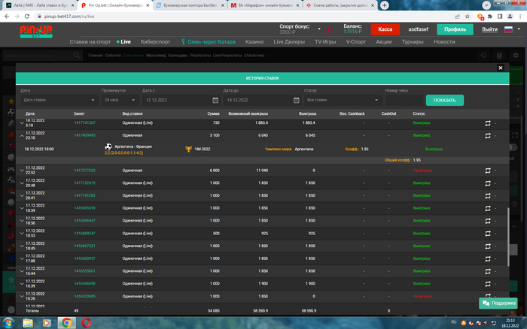Open the Киберспорт section

pos(155,42)
